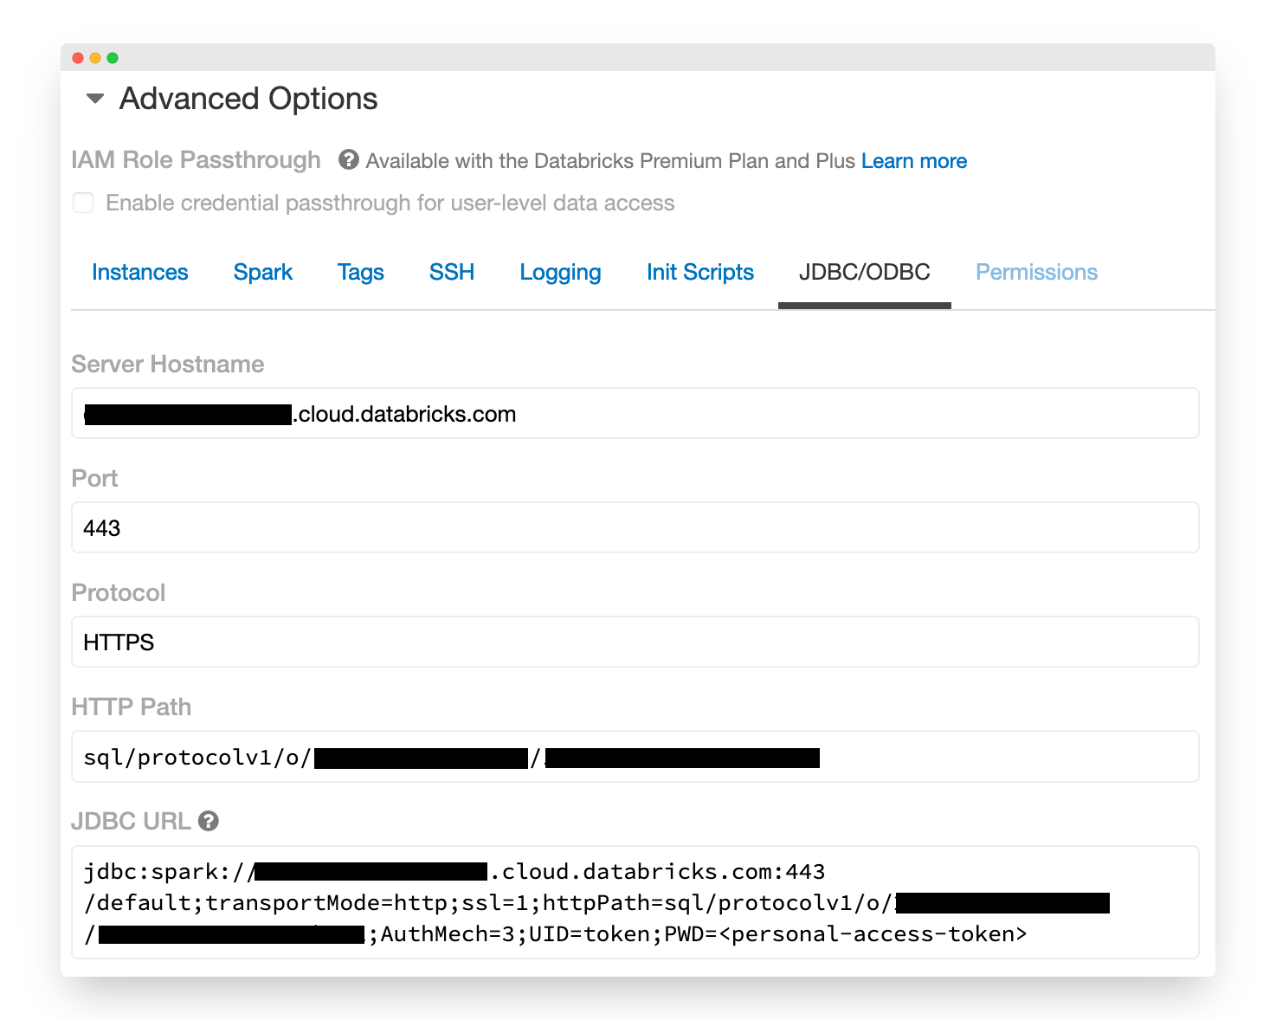The height and width of the screenshot is (1020, 1276).
Task: Click the green maximize window button
Action: click(x=113, y=58)
